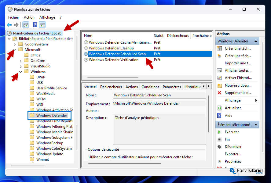Click the back arrow toolbar icon
271x183 pixels.
coord(9,25)
